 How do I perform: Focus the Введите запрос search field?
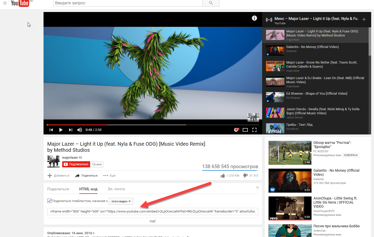(128, 3)
